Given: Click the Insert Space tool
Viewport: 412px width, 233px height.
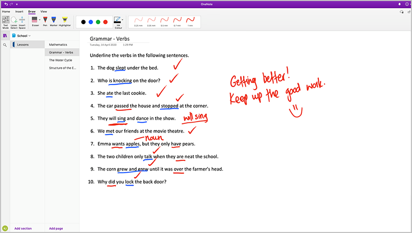Looking at the screenshot, I should point(22,22).
